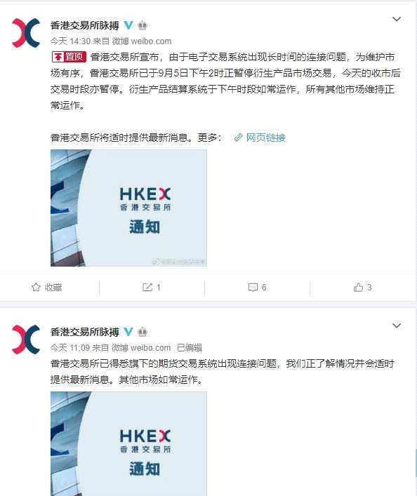Expand the options chevron on the 14:30 post
The image size is (417, 496).
pos(397,20)
